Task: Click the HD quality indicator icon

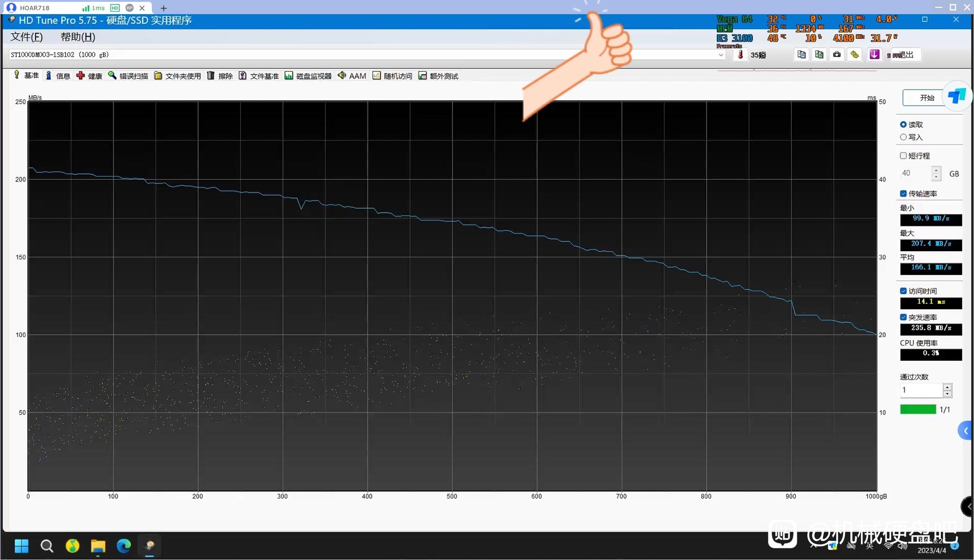Action: click(115, 8)
